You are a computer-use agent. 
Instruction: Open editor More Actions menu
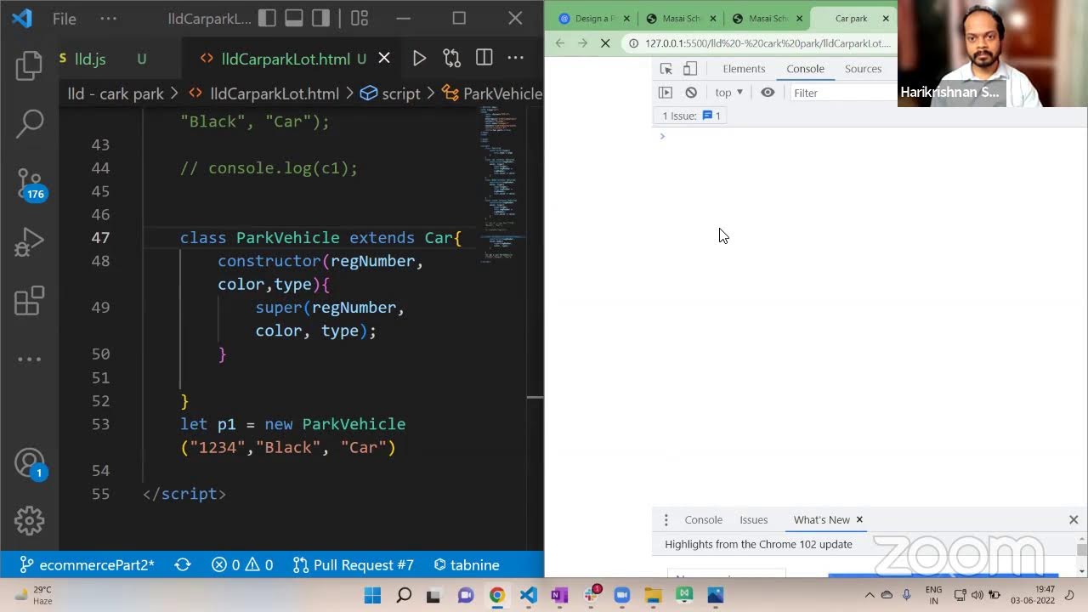click(515, 59)
